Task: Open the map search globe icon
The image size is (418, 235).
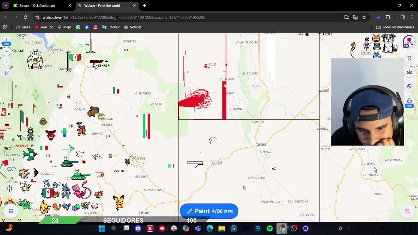Action: (409, 86)
